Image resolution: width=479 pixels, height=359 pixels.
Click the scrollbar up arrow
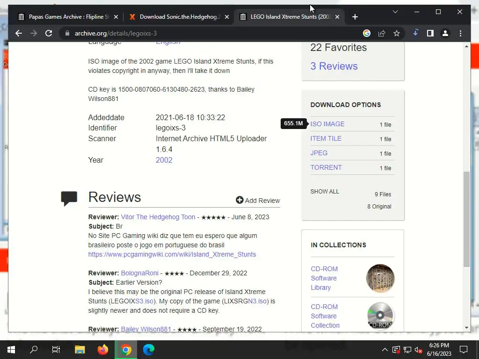(466, 46)
